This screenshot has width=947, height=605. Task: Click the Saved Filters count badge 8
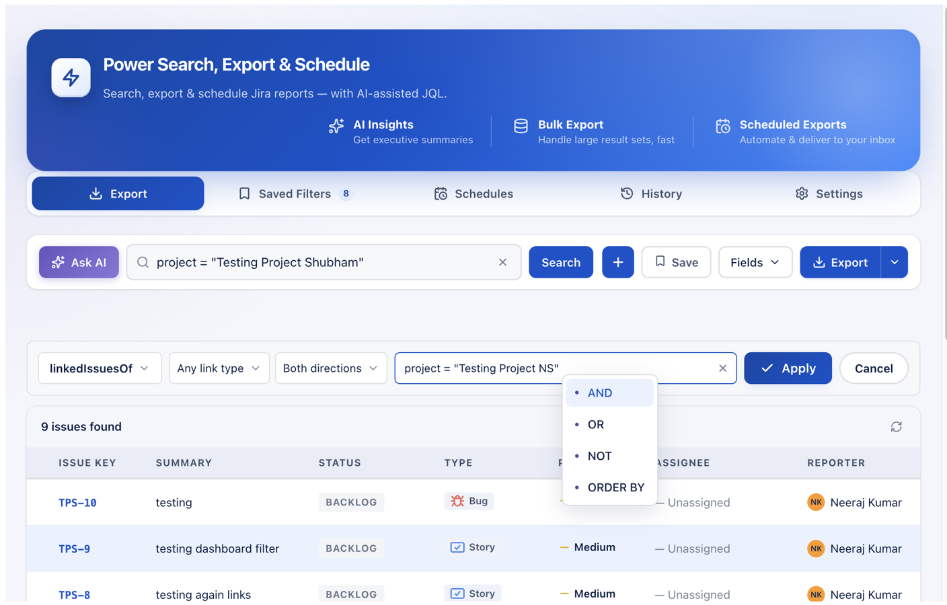point(346,194)
